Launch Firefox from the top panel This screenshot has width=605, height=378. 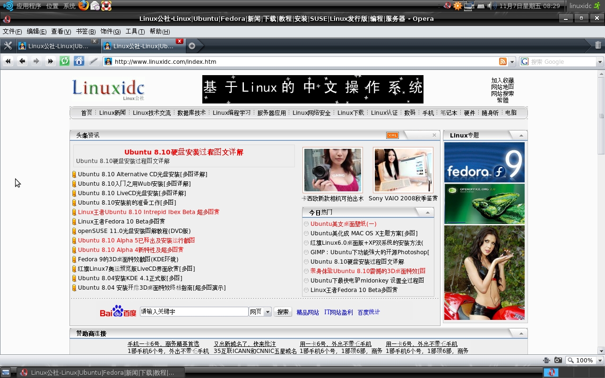pos(84,6)
